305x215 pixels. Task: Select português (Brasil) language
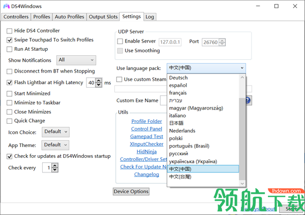click(203, 146)
